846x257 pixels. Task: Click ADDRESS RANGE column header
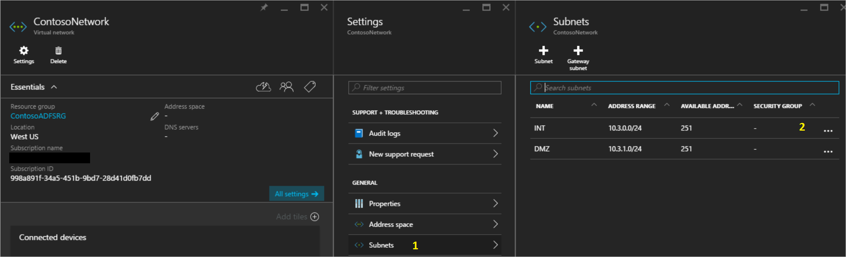[x=632, y=106]
